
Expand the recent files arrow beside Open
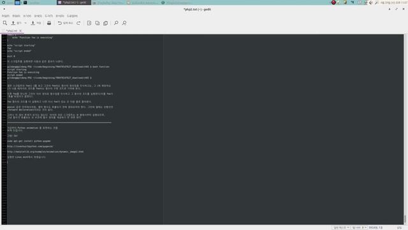click(25, 23)
